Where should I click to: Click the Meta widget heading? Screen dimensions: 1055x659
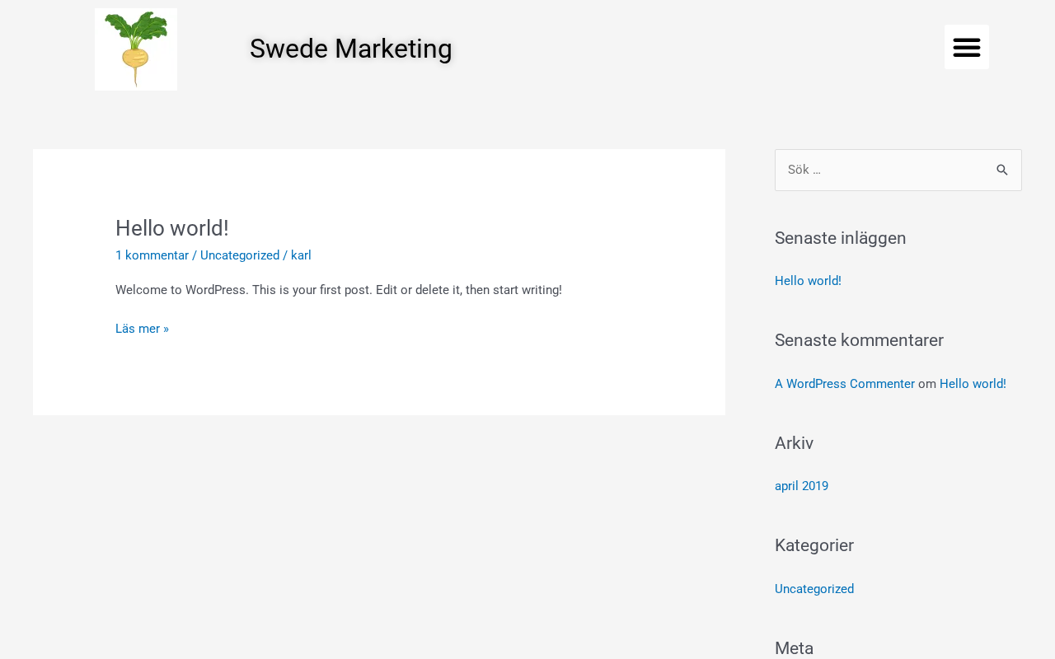click(794, 647)
